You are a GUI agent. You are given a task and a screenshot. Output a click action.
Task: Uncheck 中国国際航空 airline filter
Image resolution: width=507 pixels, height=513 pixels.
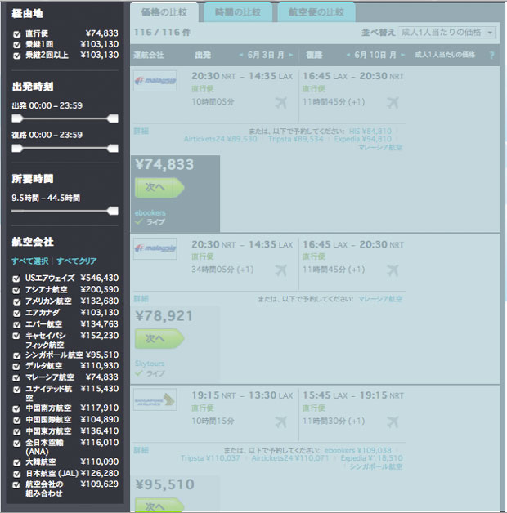point(16,420)
